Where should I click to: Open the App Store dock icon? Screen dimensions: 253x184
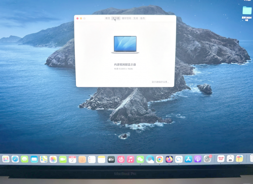[x=188, y=159]
